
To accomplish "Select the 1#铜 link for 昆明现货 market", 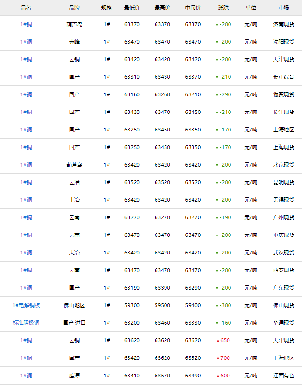I will point(26,182).
